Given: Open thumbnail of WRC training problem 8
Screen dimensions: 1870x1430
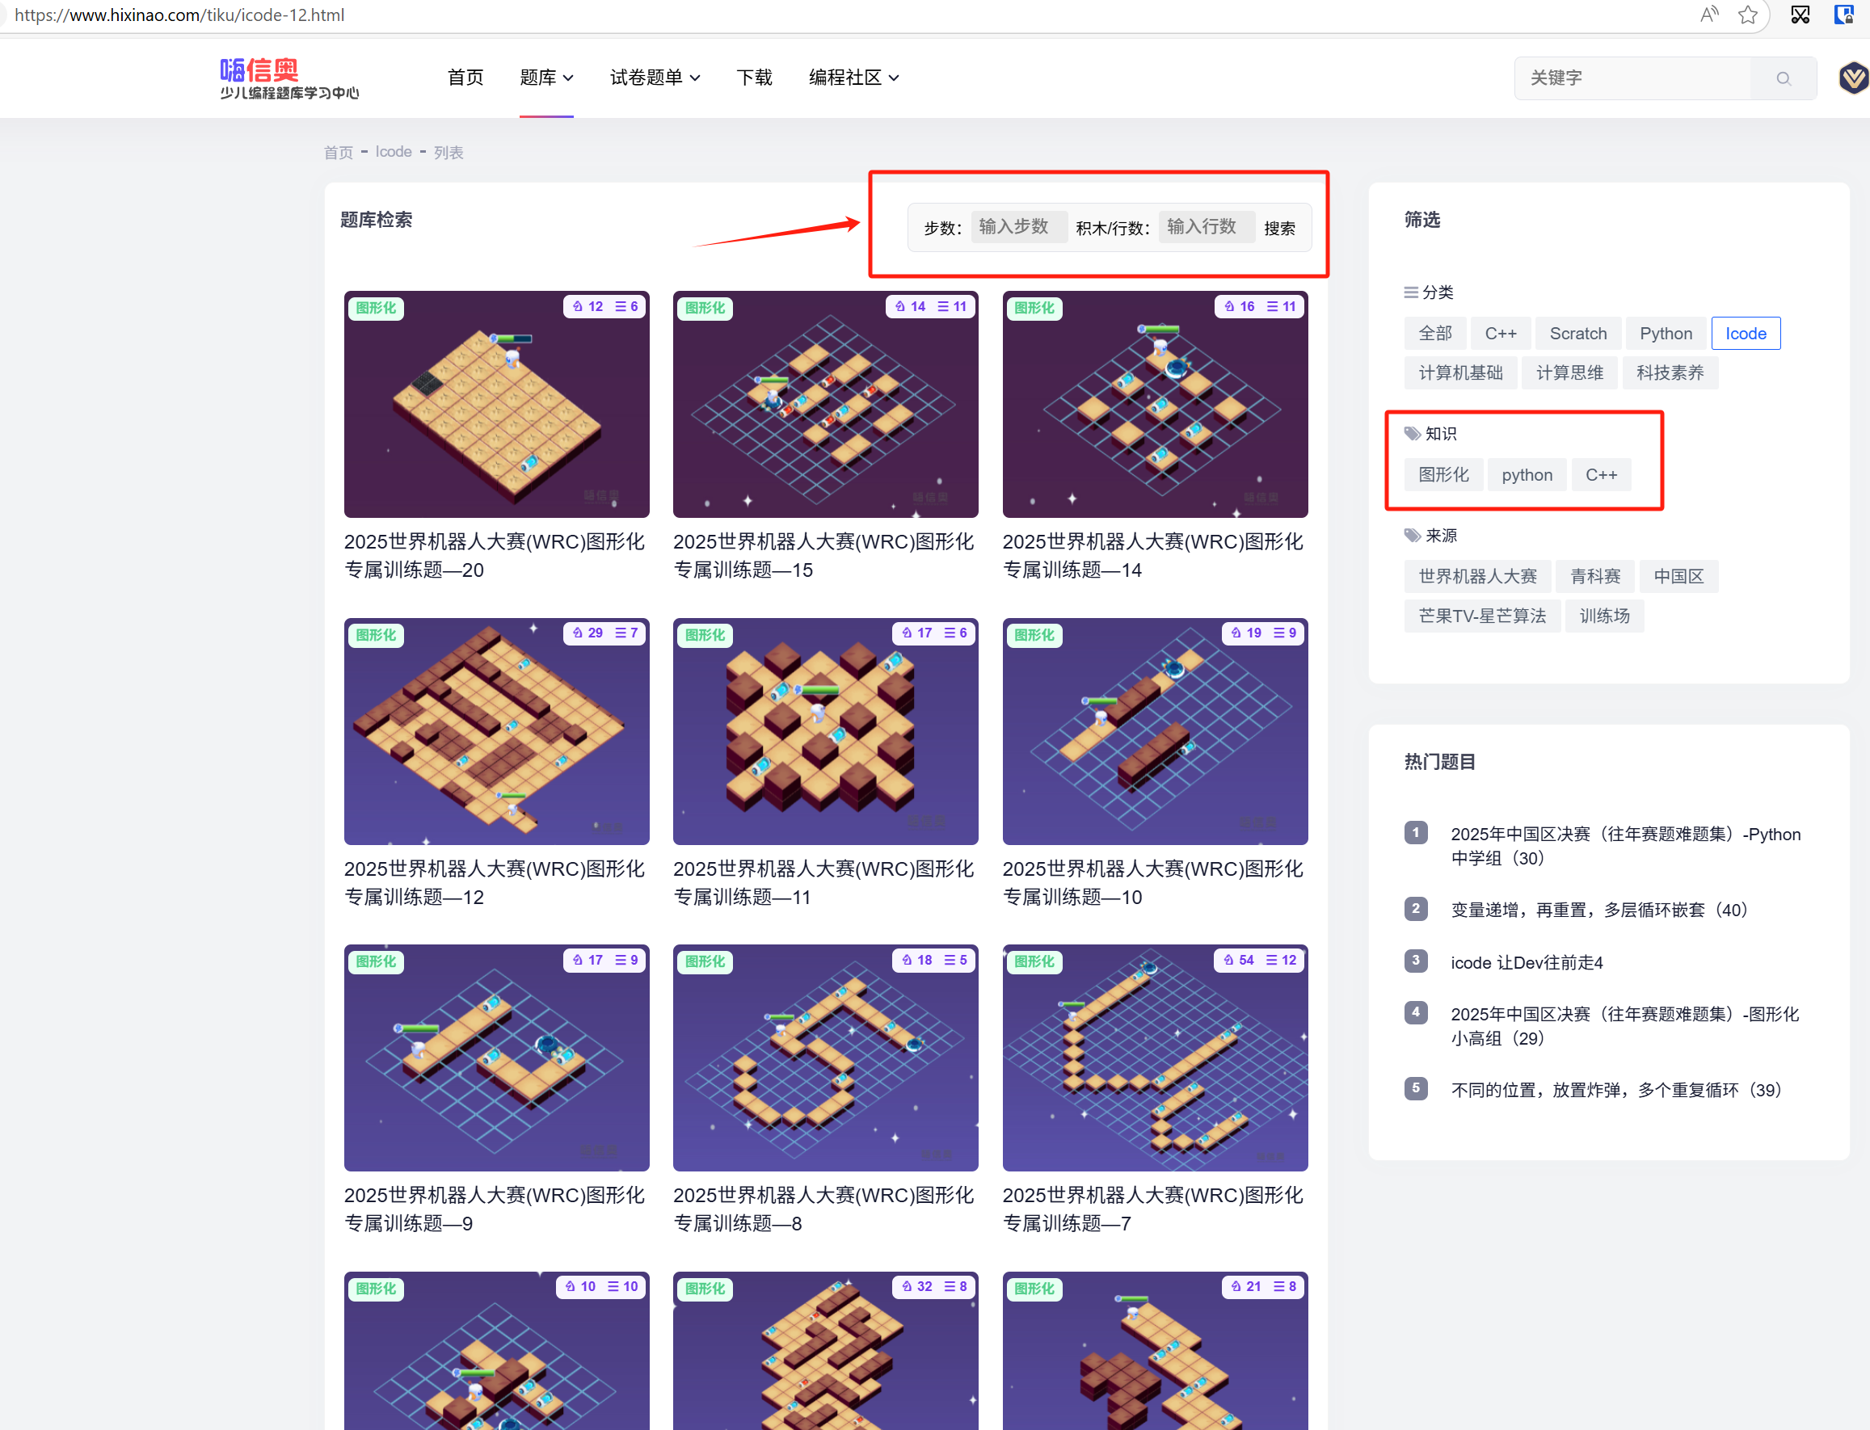Looking at the screenshot, I should (x=825, y=1058).
